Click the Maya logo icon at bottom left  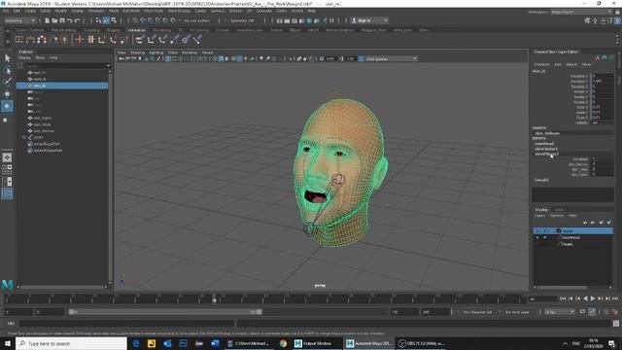7,285
